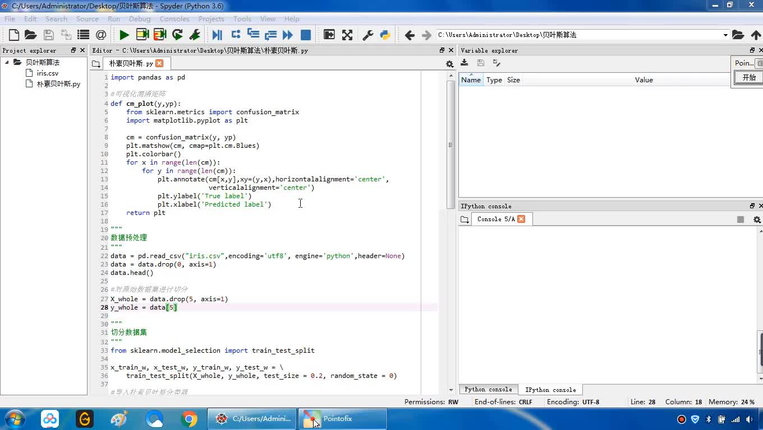Open the PYTHONPATH manager Python icon
Screen dimensions: 763x430
pyautogui.click(x=385, y=35)
